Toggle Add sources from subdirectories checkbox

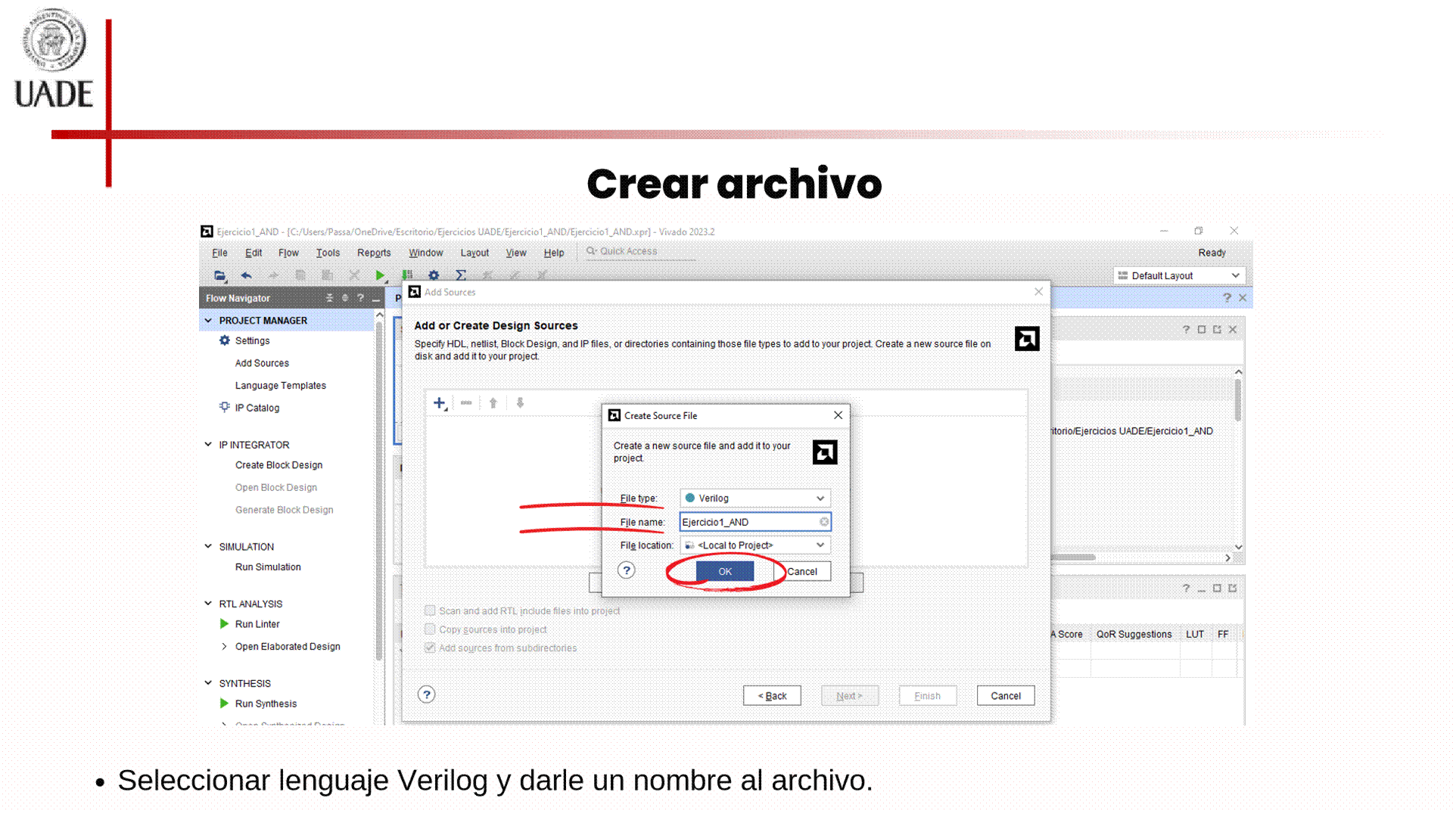tap(430, 648)
